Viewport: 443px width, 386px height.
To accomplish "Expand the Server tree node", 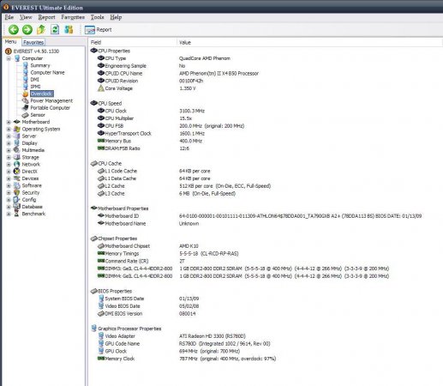I will (x=9, y=136).
